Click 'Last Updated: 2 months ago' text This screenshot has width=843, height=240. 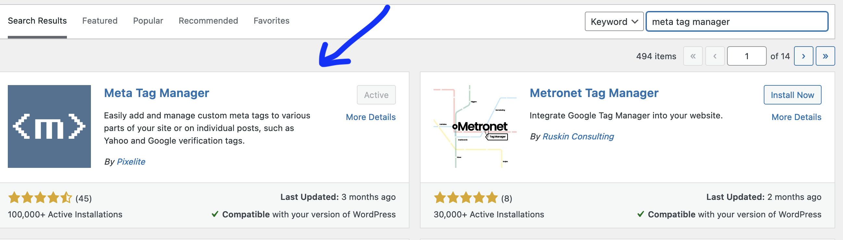click(764, 197)
